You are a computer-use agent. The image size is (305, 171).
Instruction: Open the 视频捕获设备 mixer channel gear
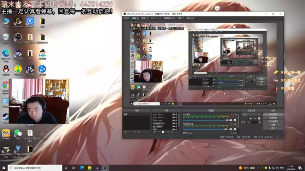(x=235, y=129)
